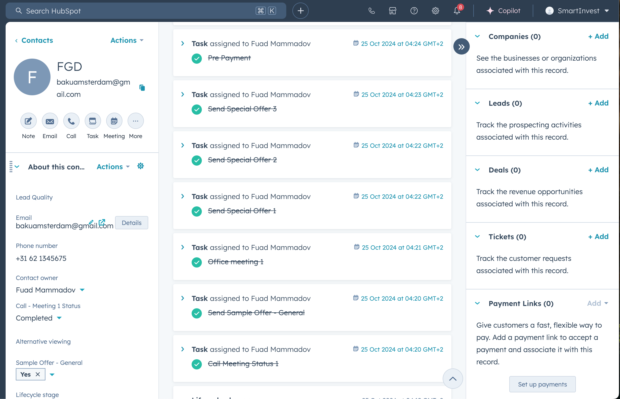620x399 pixels.
Task: Create a Note for this contact
Action: click(28, 121)
